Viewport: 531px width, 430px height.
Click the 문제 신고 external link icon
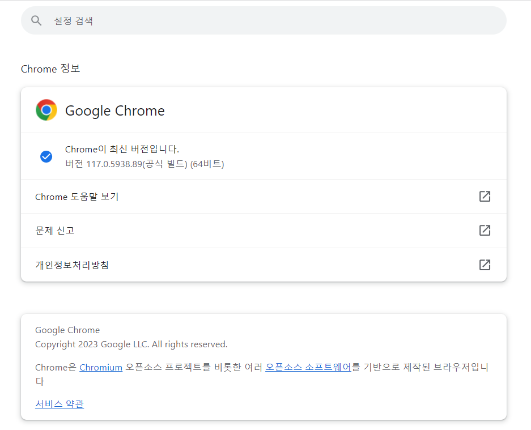485,231
